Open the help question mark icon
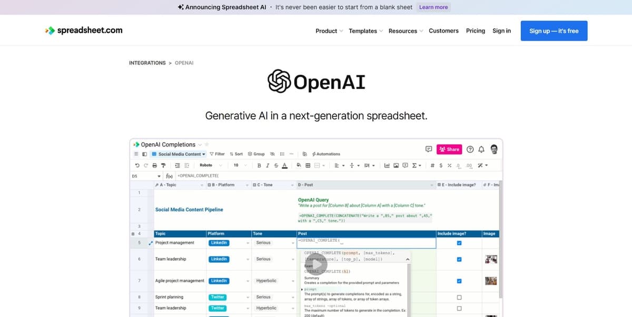632x317 pixels. coord(470,150)
